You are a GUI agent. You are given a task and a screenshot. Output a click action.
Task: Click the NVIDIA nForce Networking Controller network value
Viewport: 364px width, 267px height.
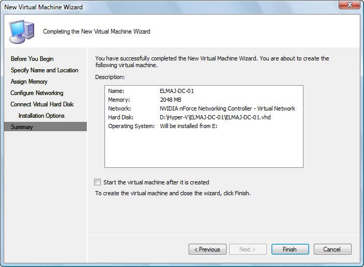tap(228, 108)
